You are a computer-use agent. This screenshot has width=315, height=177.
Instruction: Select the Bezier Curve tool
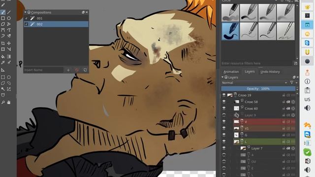[x=3, y=30]
